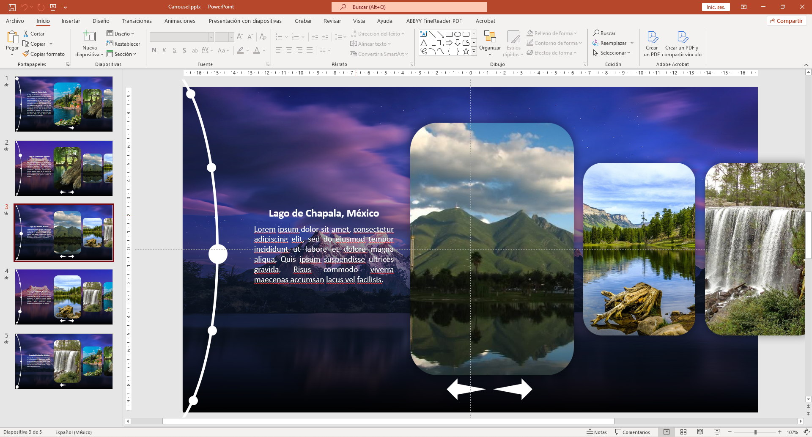This screenshot has height=437, width=812.
Task: Click the zoom slider handle
Action: pyautogui.click(x=755, y=432)
